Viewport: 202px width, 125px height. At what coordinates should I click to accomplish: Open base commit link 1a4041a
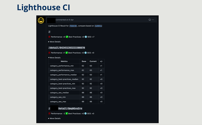(x=98, y=26)
